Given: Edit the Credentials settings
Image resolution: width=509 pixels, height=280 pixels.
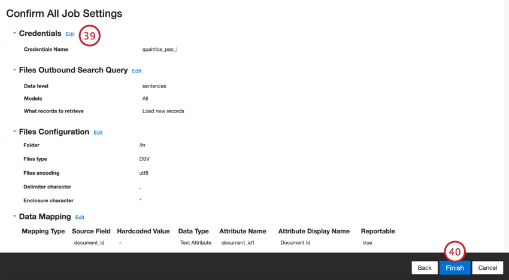Looking at the screenshot, I should click(70, 34).
